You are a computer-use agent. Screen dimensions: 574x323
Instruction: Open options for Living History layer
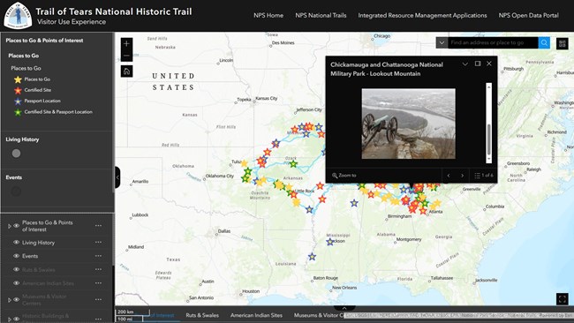click(98, 242)
